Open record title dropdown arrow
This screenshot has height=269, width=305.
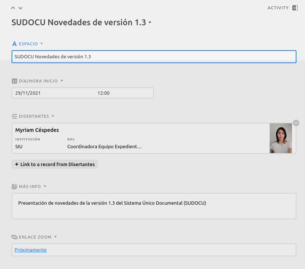150,23
